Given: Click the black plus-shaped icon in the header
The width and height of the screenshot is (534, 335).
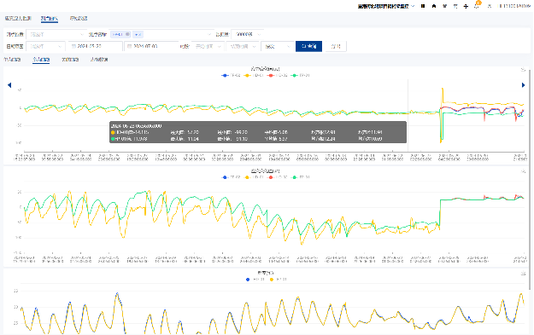Looking at the screenshot, I should pyautogui.click(x=466, y=6).
